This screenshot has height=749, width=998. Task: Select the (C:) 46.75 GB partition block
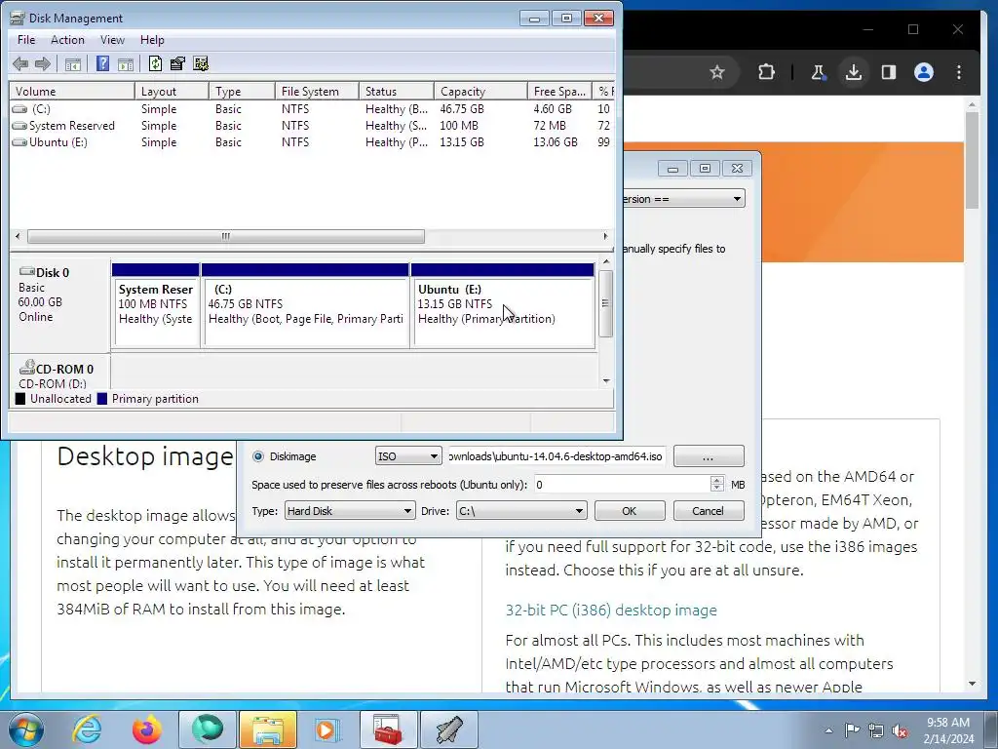[x=305, y=305]
